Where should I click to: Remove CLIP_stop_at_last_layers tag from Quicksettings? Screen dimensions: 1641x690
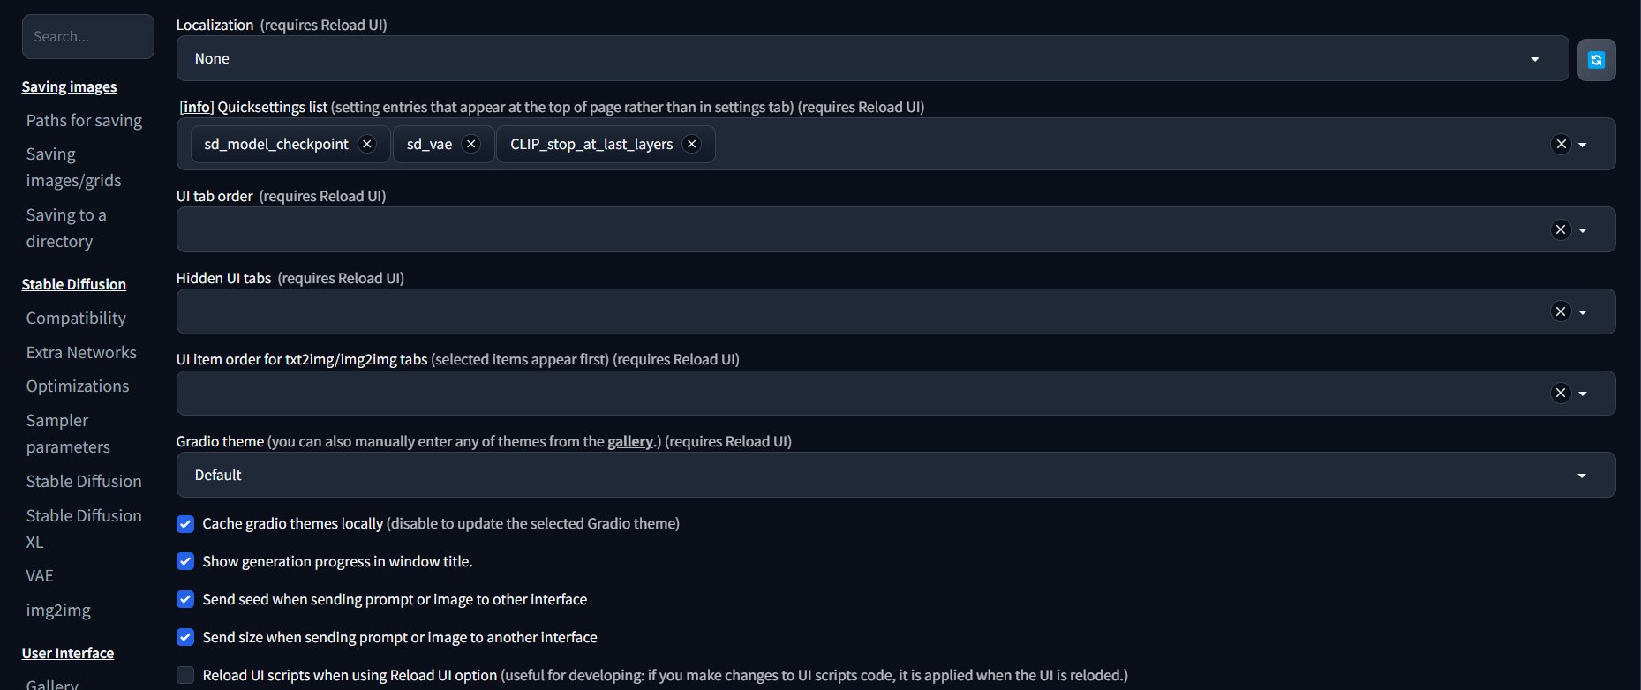coord(692,144)
